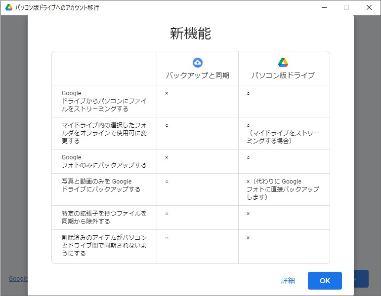Click × in Google フォトのみ row backup column
This screenshot has width=381, height=296.
[167, 157]
